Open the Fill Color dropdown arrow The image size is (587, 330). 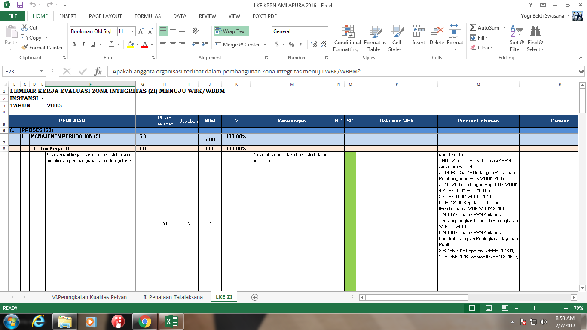tap(137, 45)
